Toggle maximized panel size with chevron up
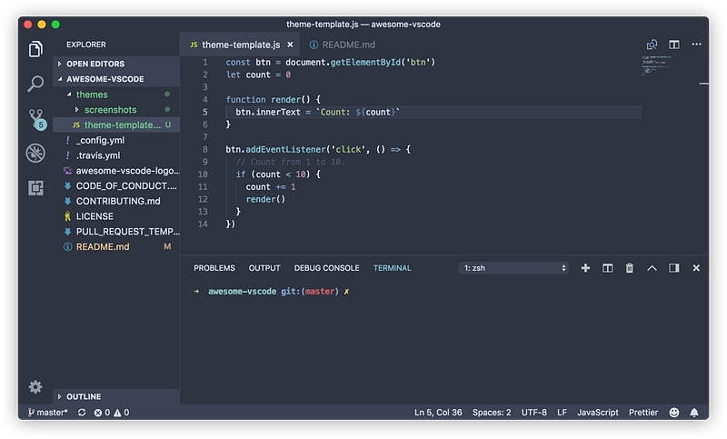Viewport: 727px width, 439px height. [652, 268]
